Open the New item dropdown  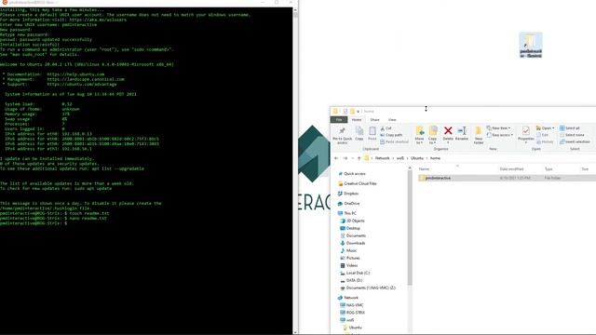tap(498, 128)
